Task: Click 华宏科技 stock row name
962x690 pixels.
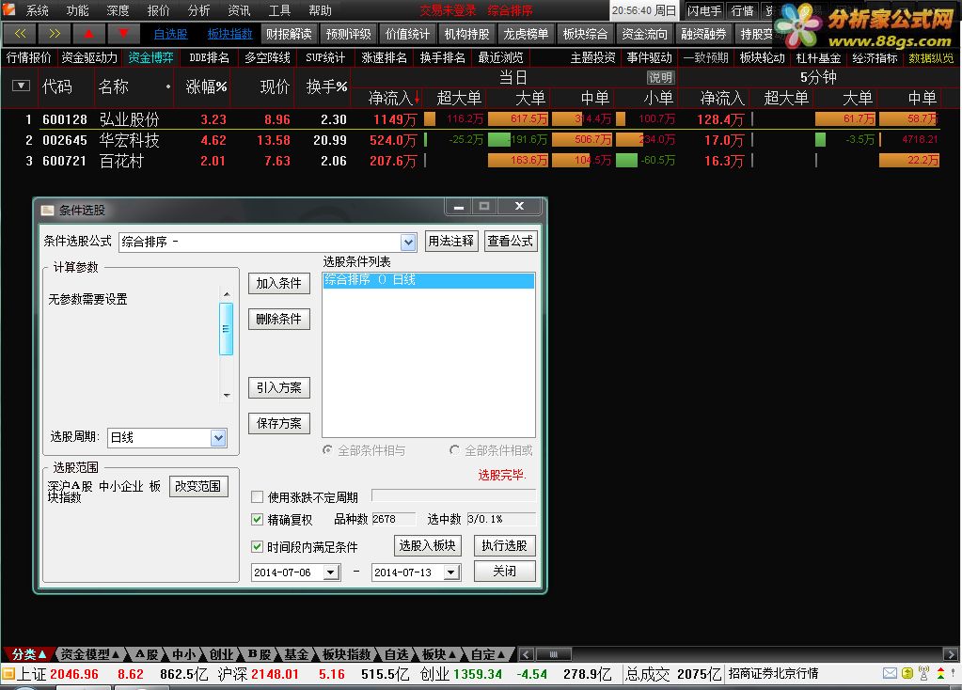Action: point(130,140)
